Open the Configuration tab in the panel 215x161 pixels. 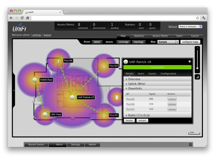[168, 74]
